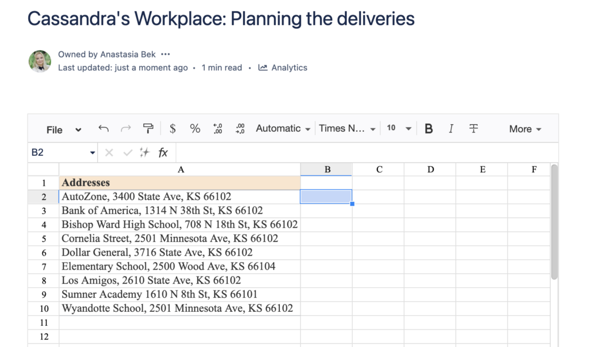Toggle strikethrough formatting
The width and height of the screenshot is (601, 347).
473,128
